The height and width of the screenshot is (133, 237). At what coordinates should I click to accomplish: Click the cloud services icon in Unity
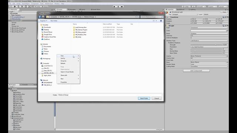pyautogui.click(x=194, y=7)
